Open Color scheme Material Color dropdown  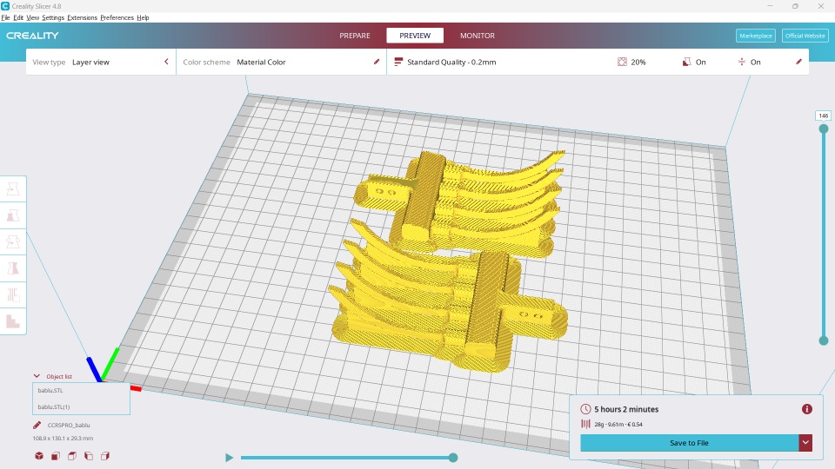(281, 62)
